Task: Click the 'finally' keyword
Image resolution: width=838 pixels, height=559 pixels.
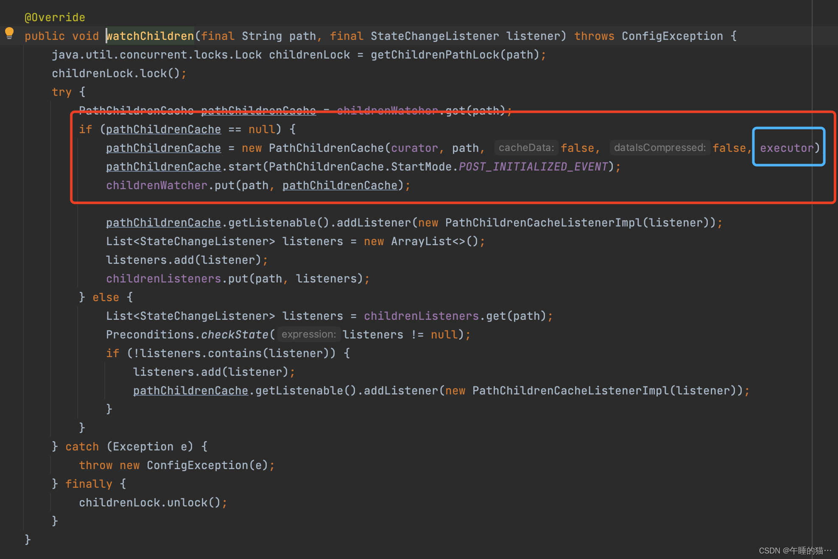Action: point(89,484)
